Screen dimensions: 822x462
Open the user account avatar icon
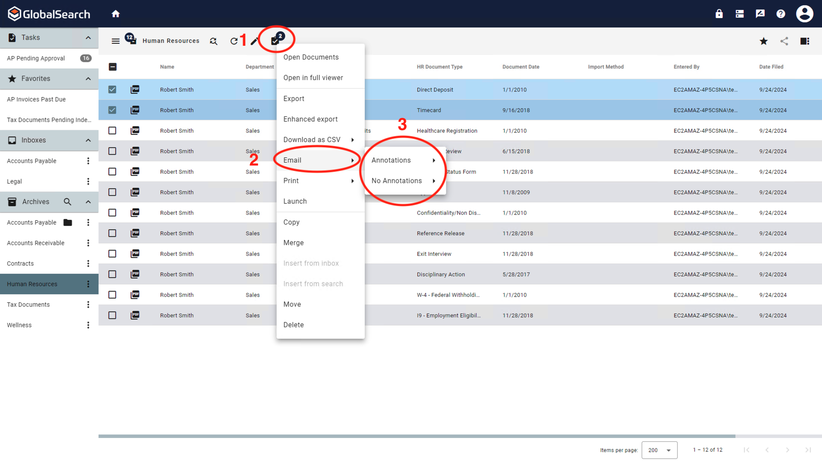tap(804, 13)
